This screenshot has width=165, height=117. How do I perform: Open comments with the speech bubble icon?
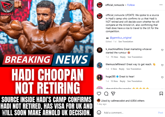[x=106, y=94]
